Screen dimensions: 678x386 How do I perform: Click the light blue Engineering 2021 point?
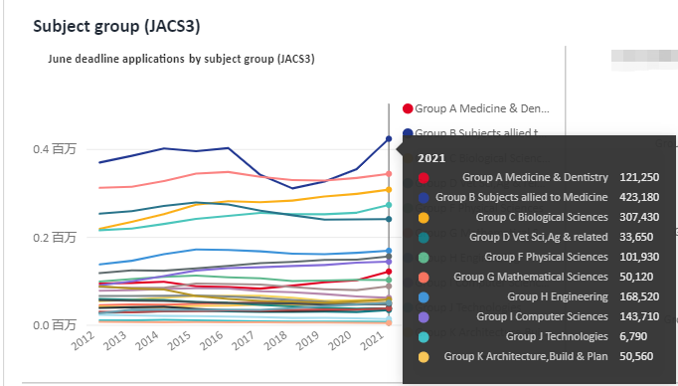pyautogui.click(x=389, y=251)
